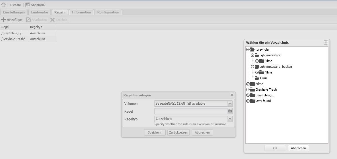Select Filme directly under .greyhole

pyautogui.click(x=264, y=78)
